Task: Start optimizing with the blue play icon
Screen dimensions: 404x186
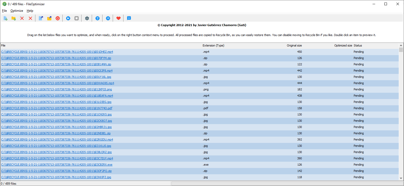Action: click(68, 18)
